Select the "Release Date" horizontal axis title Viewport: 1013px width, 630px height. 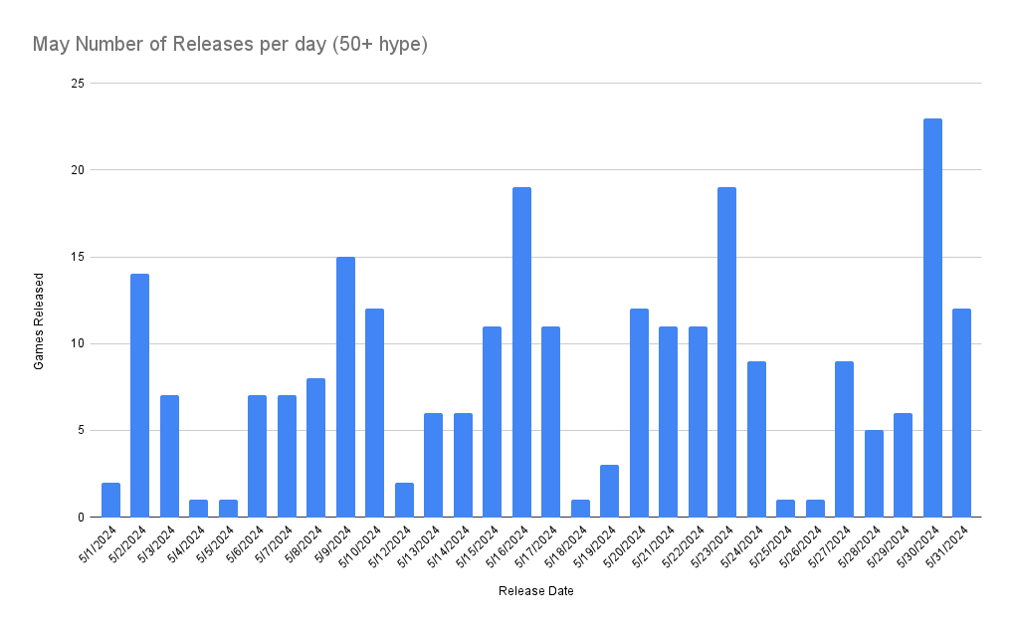point(535,591)
